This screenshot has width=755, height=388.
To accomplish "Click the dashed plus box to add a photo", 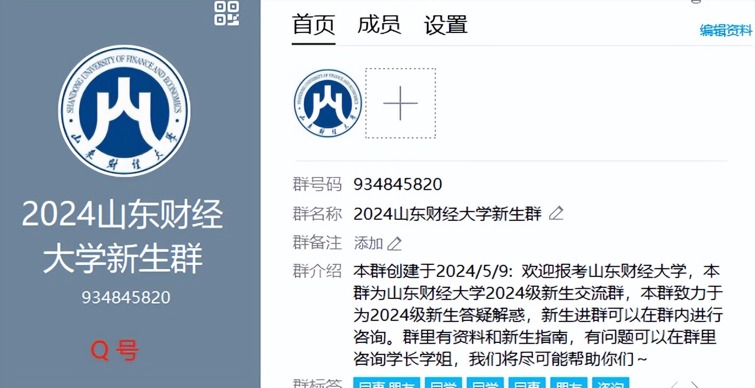I will [401, 103].
